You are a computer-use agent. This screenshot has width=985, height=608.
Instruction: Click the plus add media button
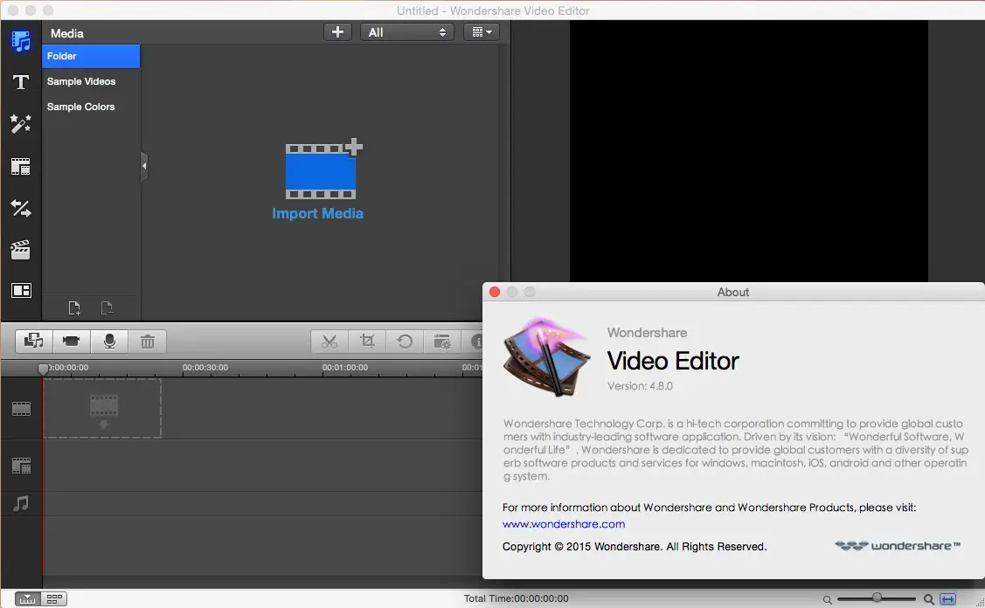point(338,32)
